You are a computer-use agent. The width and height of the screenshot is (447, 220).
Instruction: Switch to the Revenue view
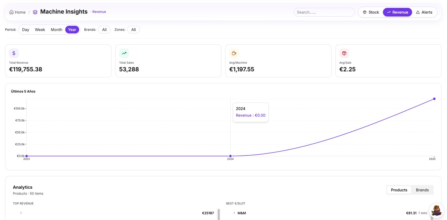[x=397, y=12]
